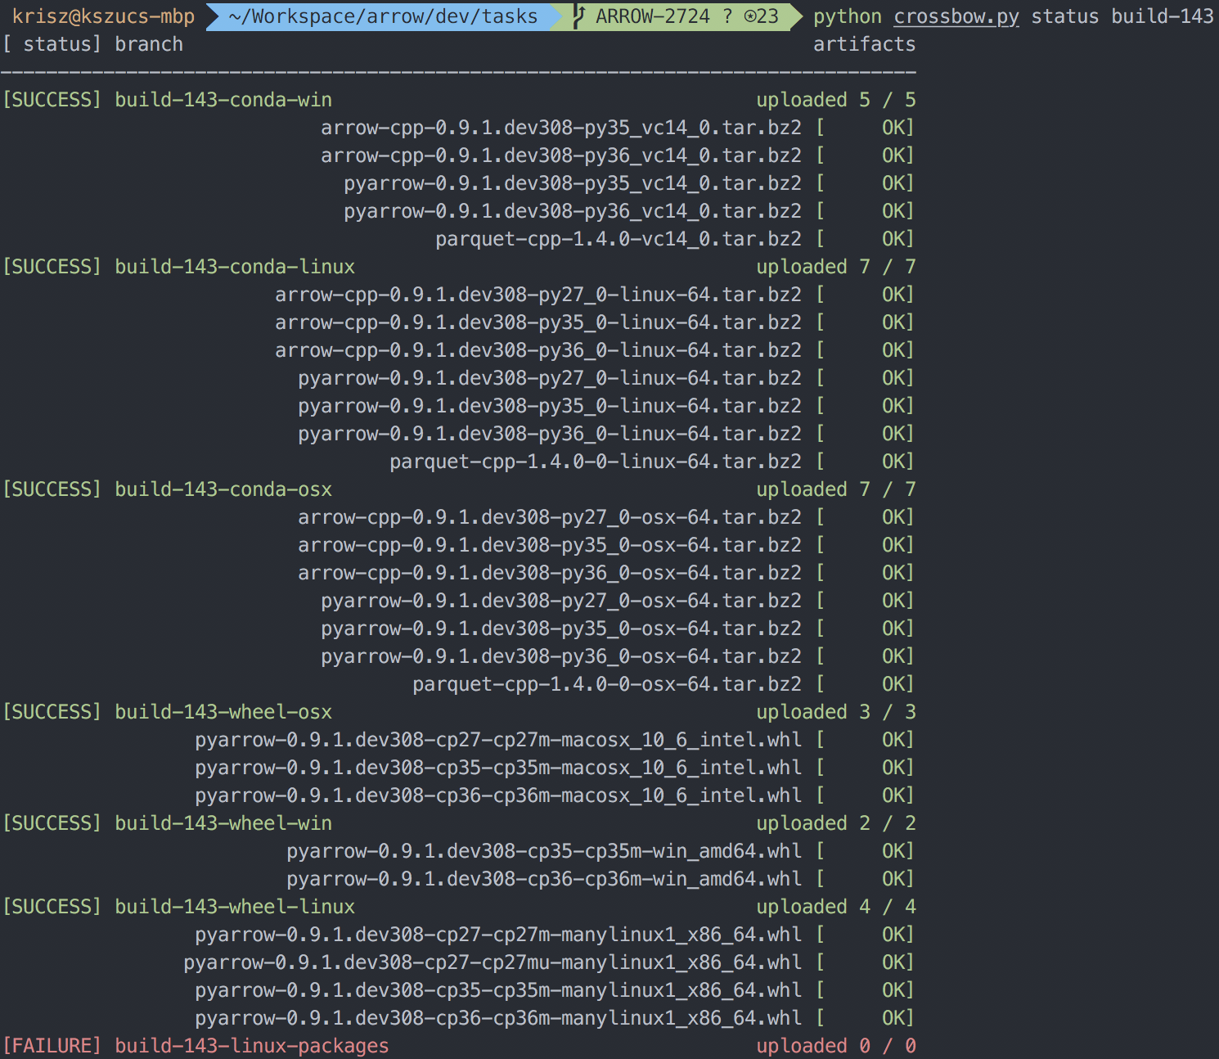Click parquet-cpp-1.4.0-vc14_0.tar.bz2 artifact
Image resolution: width=1219 pixels, height=1059 pixels.
[x=618, y=239]
